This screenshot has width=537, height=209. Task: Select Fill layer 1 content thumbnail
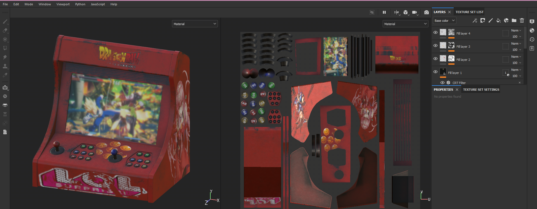443,71
